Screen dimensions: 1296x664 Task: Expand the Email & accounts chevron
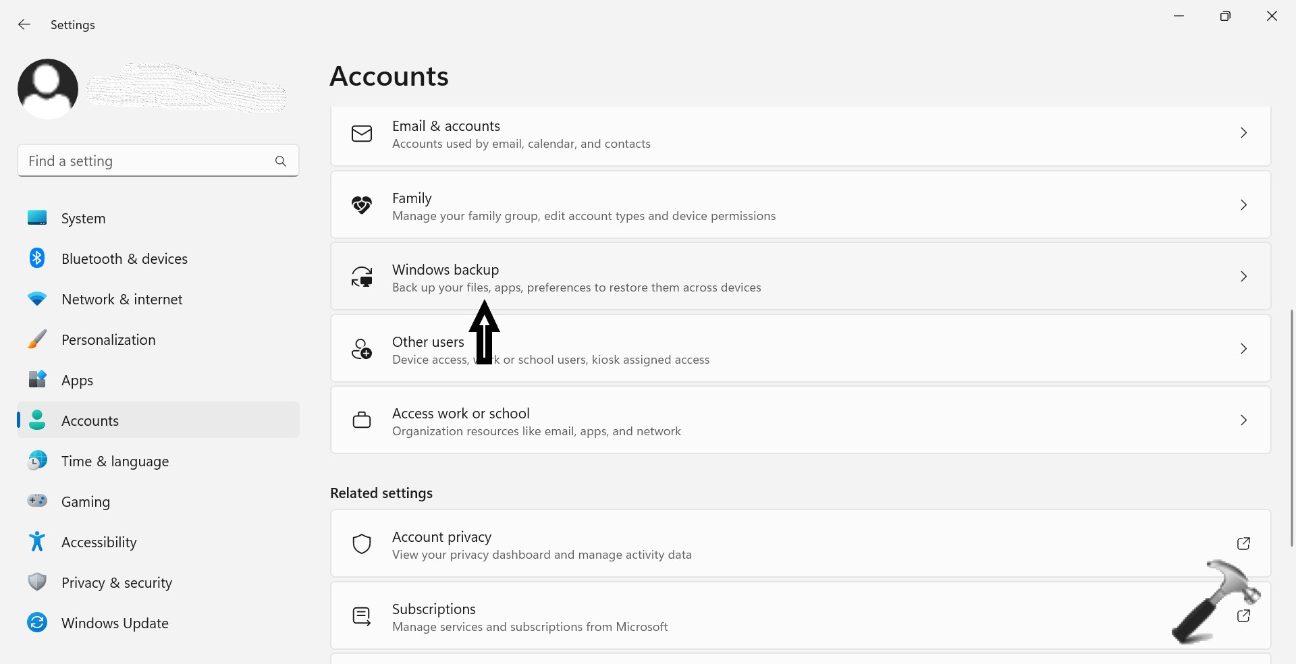pyautogui.click(x=1243, y=133)
